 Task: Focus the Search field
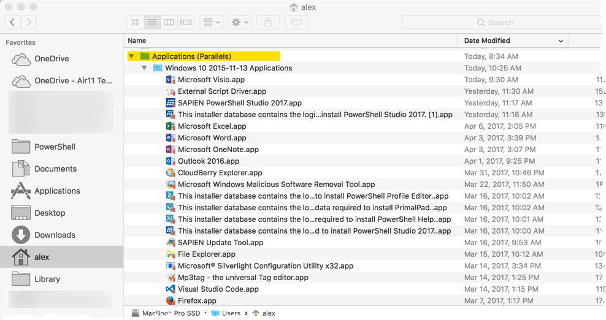click(x=502, y=23)
